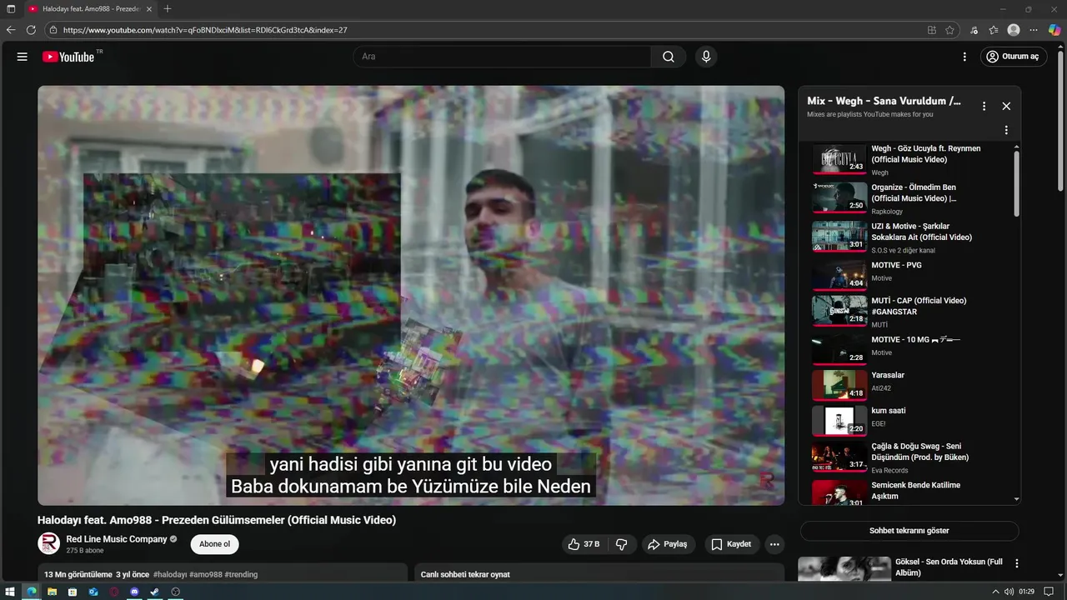Open the music-note media icon in the Edge toolbar
Image resolution: width=1067 pixels, height=600 pixels.
[974, 30]
